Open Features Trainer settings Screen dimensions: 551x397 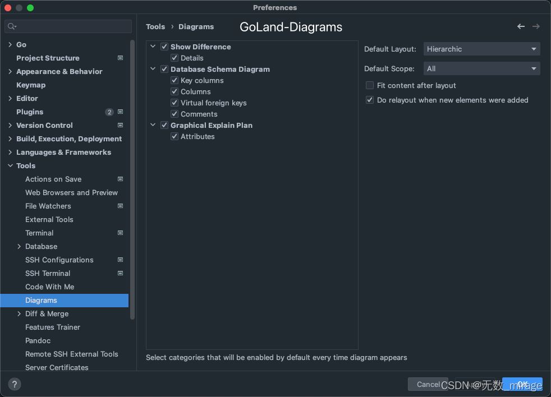53,327
